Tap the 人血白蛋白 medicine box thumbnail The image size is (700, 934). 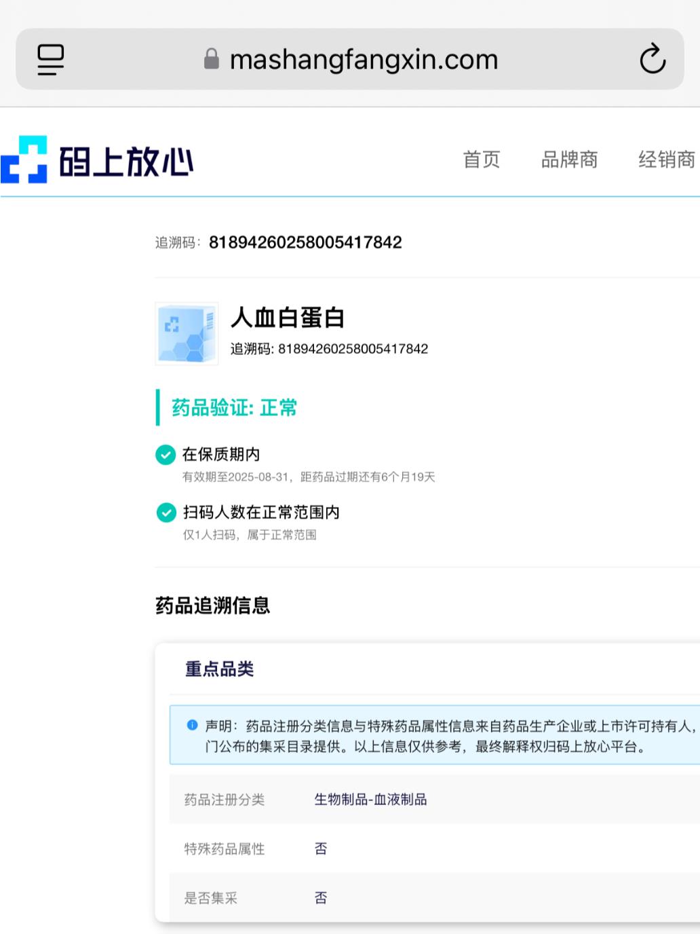pyautogui.click(x=187, y=334)
